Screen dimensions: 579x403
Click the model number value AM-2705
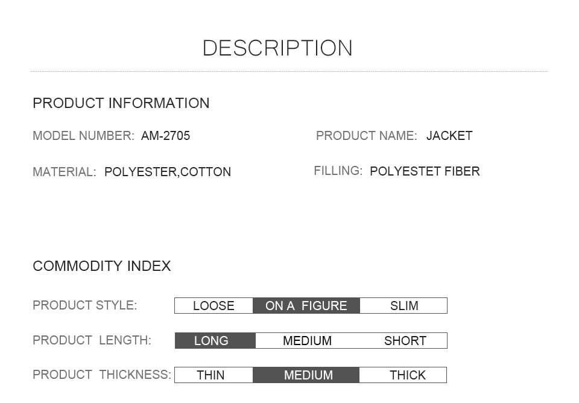pos(165,136)
